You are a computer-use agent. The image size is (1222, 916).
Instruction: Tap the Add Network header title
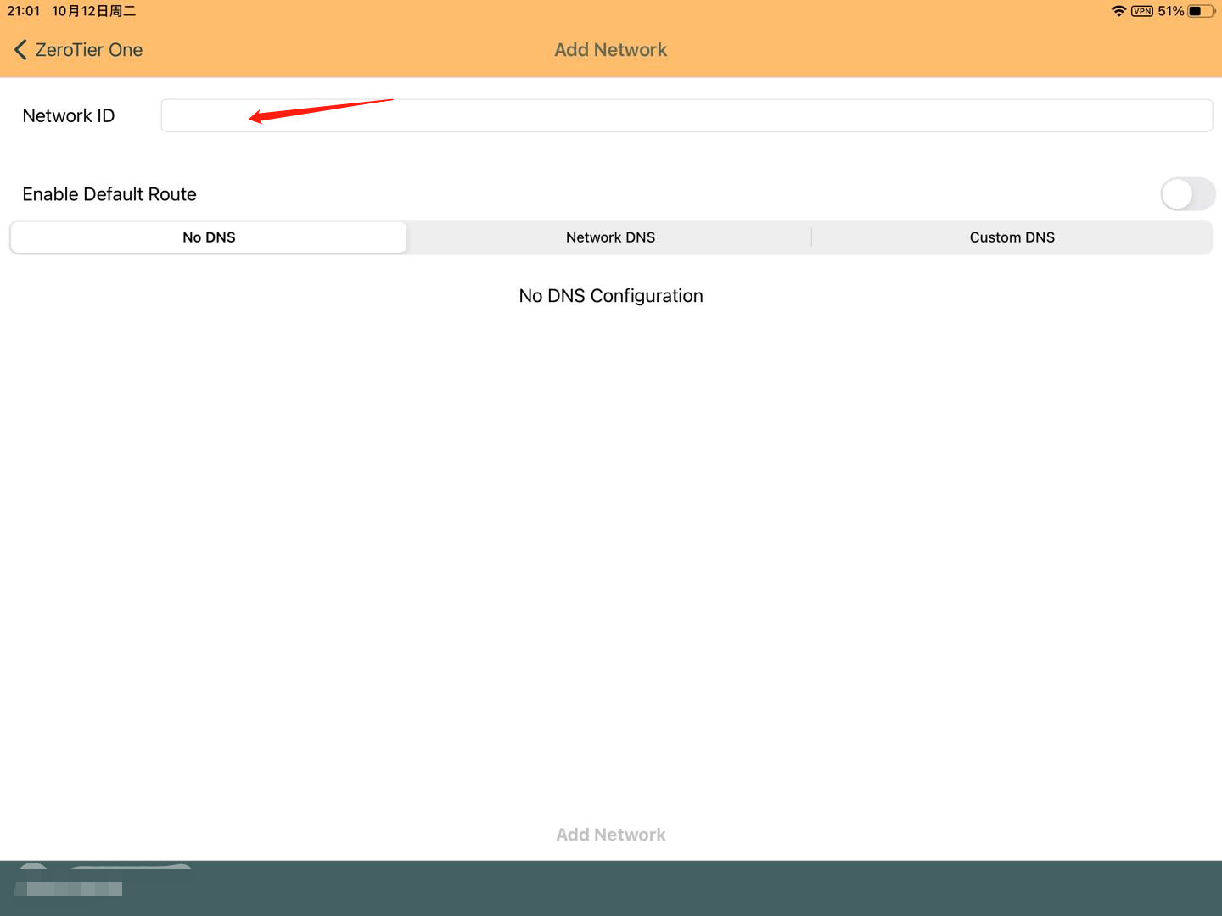click(610, 49)
